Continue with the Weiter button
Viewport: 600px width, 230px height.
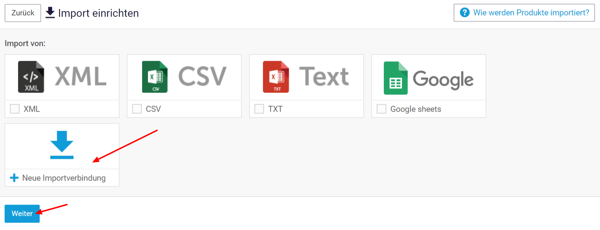click(22, 214)
